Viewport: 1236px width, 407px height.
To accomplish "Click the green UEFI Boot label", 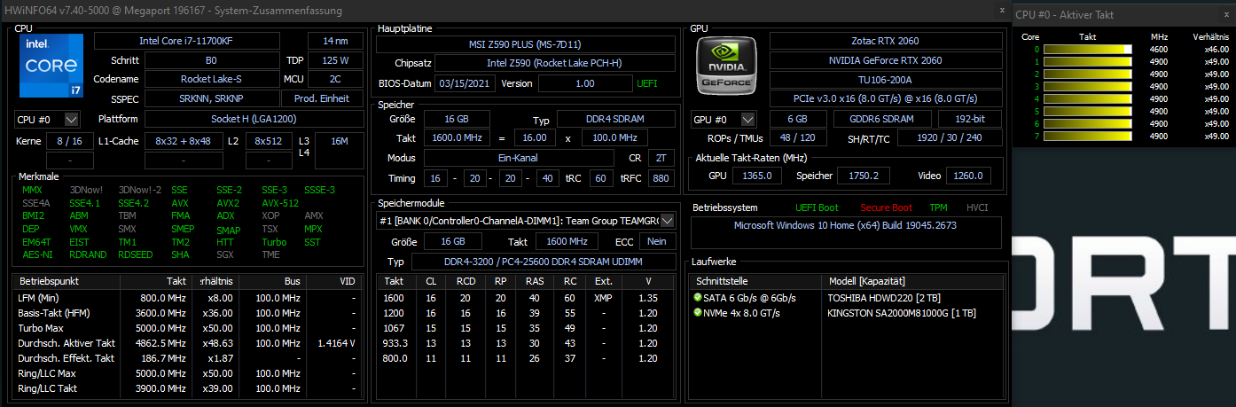I will (815, 207).
